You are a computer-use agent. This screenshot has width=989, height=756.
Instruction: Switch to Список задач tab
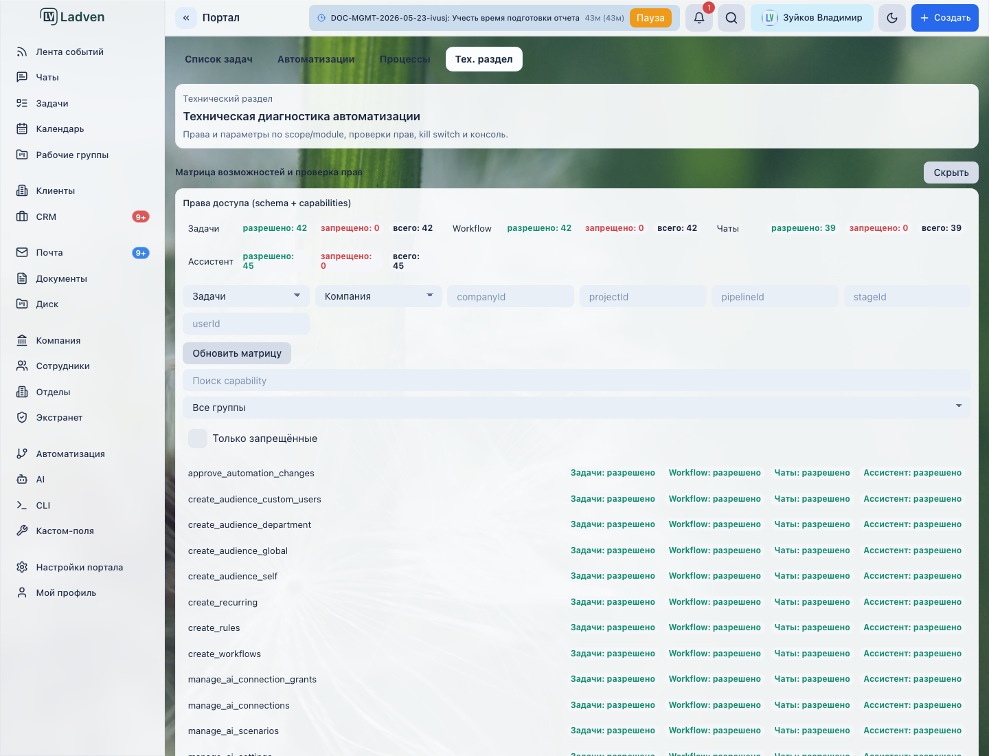(218, 59)
